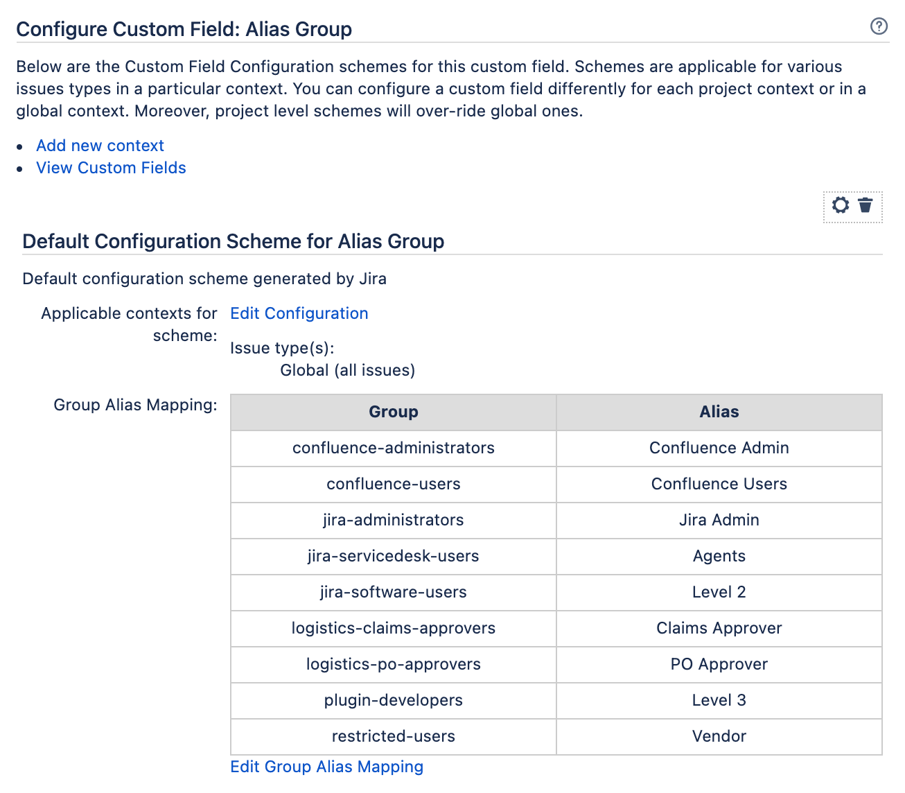The image size is (905, 793).
Task: Click the jira-software-users row
Action: [x=393, y=593]
